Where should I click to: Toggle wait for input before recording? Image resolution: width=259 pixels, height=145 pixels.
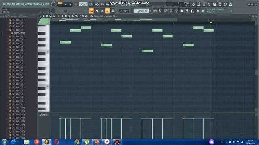tap(97, 4)
